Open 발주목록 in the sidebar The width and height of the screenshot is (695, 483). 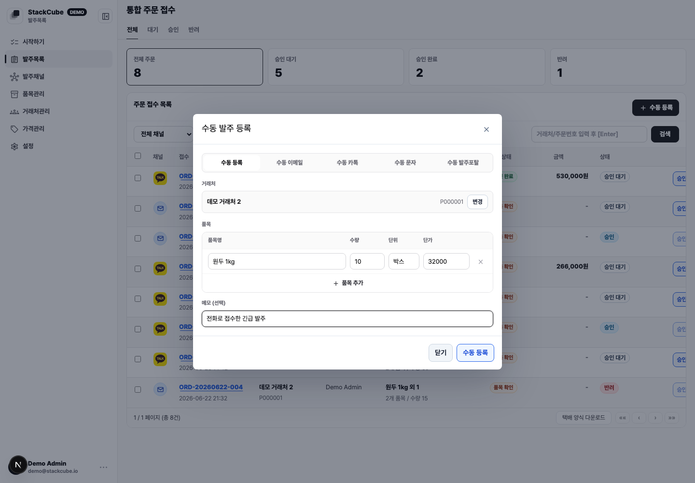[x=58, y=59]
